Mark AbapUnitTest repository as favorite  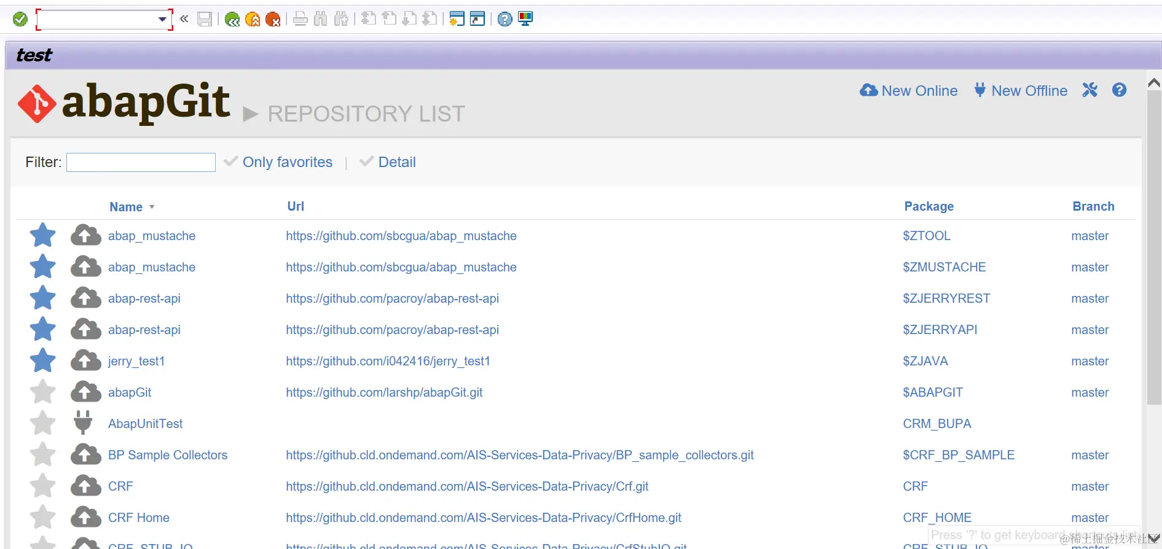(43, 423)
